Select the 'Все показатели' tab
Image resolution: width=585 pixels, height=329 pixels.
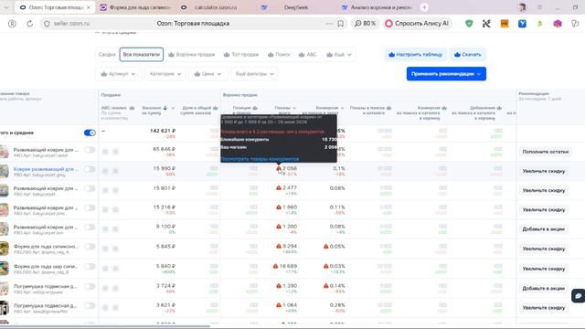(142, 55)
